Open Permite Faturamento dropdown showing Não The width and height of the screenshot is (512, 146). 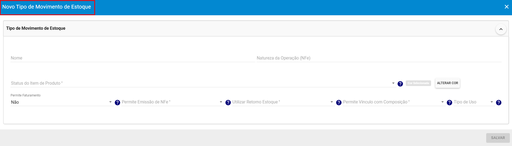(x=62, y=102)
